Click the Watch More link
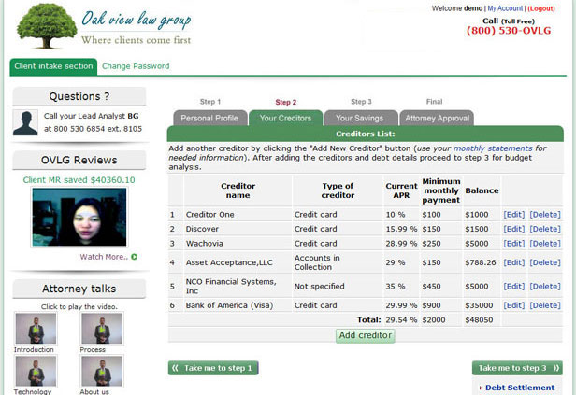576x395 pixels. pyautogui.click(x=104, y=257)
